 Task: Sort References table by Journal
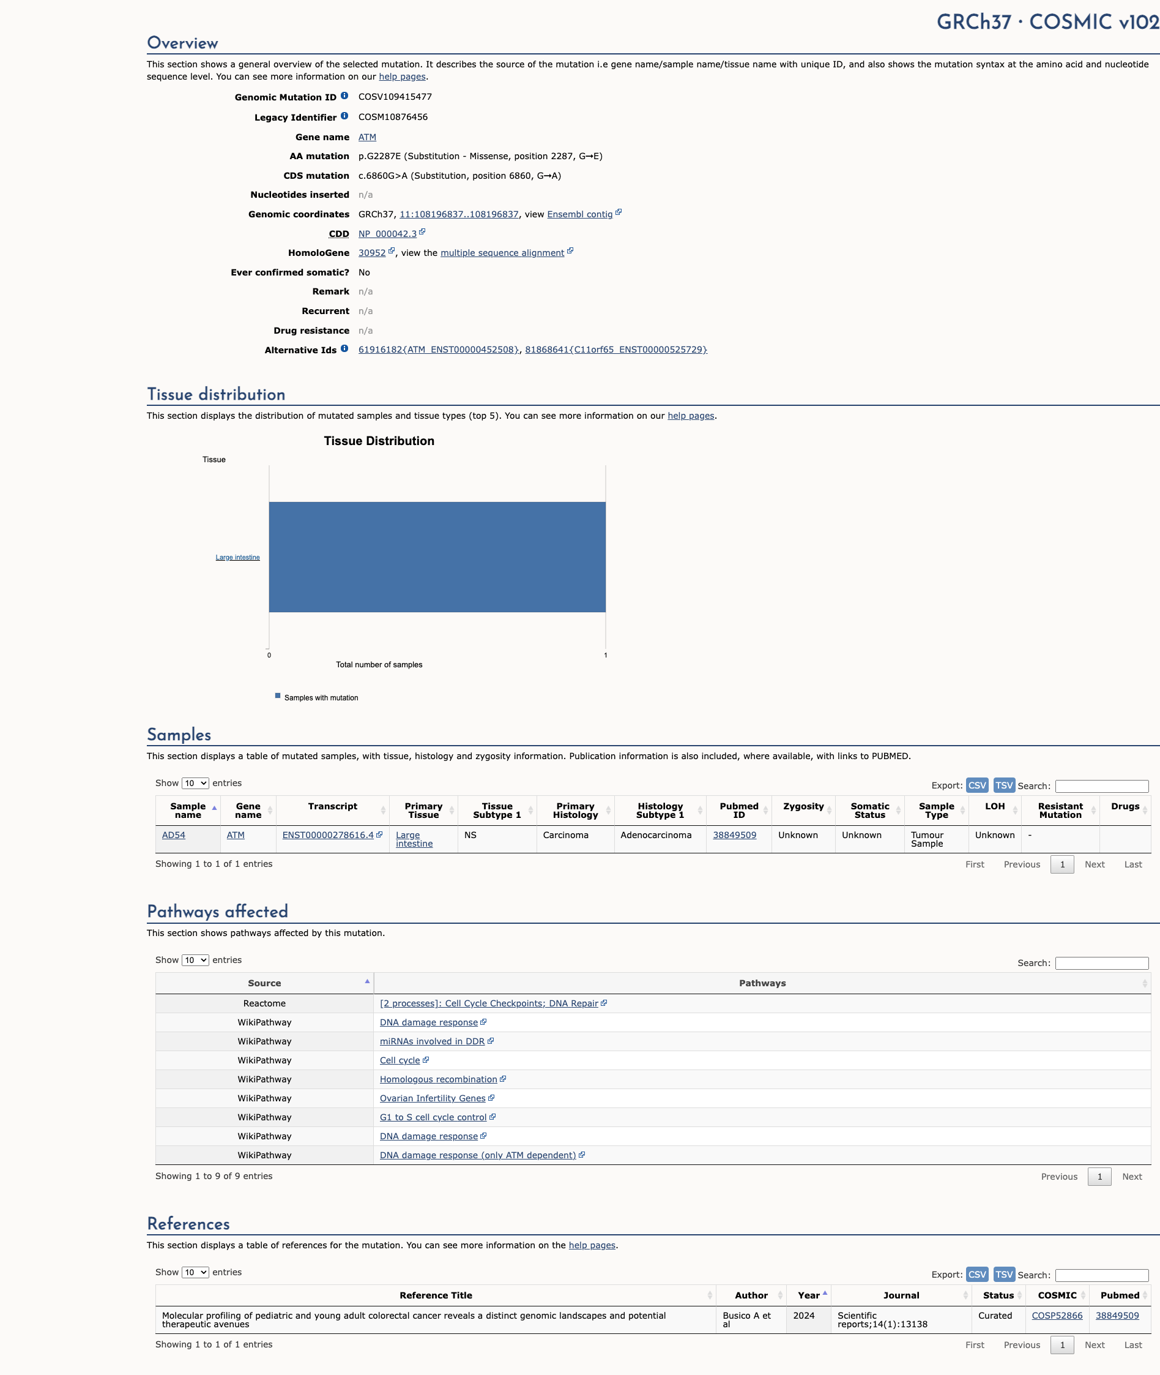tap(901, 1295)
